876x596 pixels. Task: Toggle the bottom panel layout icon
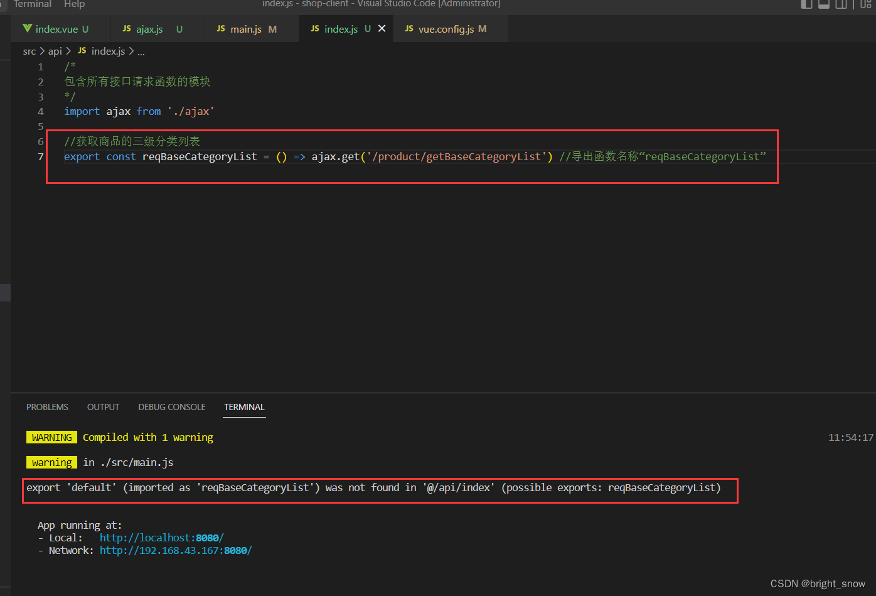[824, 4]
